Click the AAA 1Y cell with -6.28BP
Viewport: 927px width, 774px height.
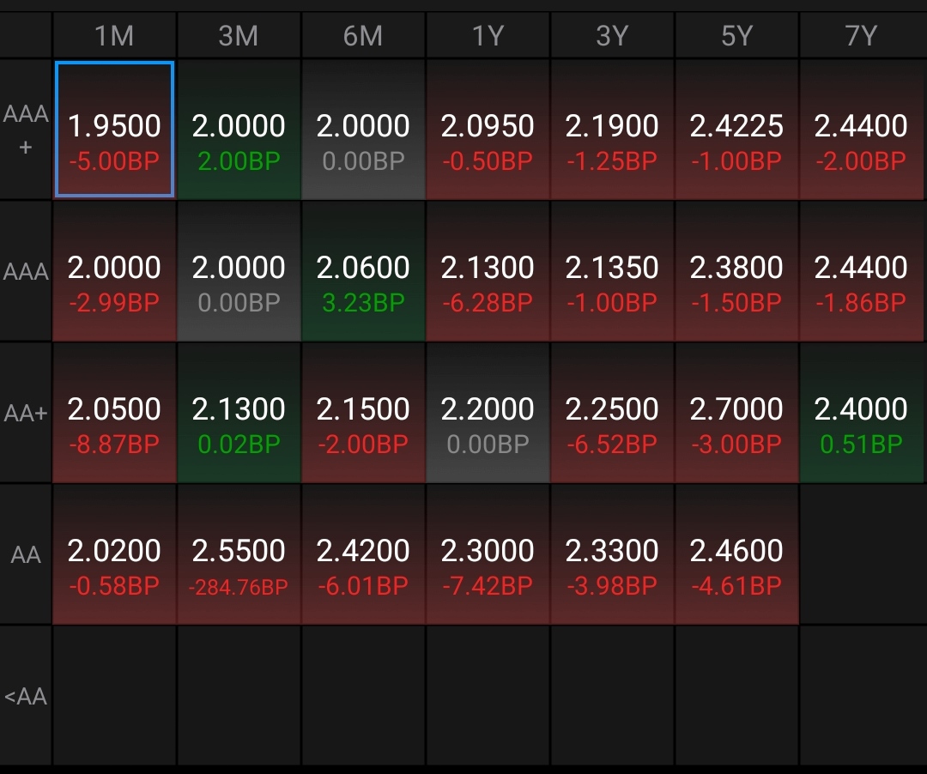pyautogui.click(x=488, y=271)
